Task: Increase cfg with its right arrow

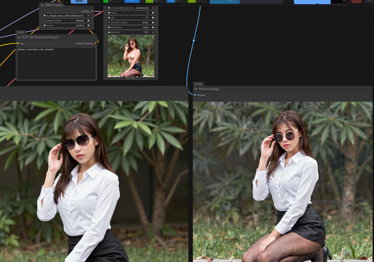Action: [153, 17]
